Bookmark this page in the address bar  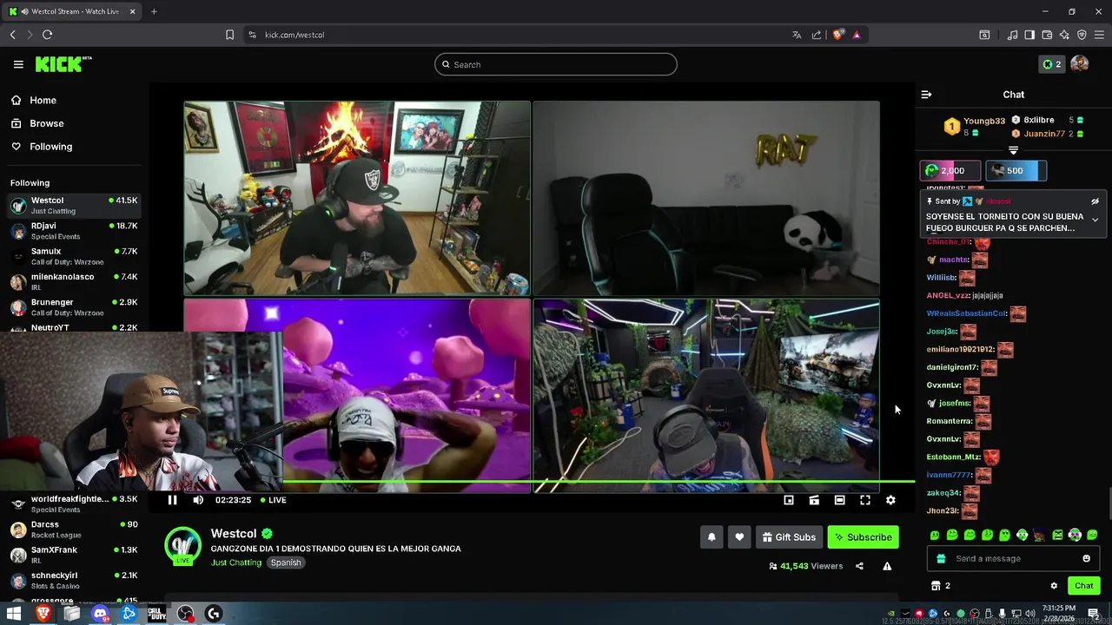click(229, 35)
